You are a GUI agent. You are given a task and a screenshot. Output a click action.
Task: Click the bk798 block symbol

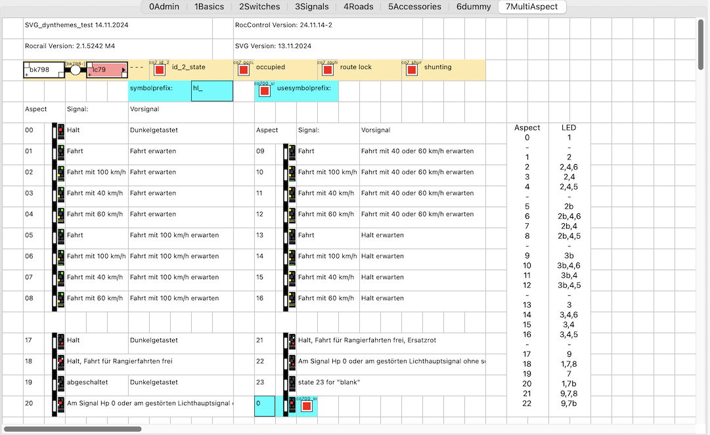[44, 70]
